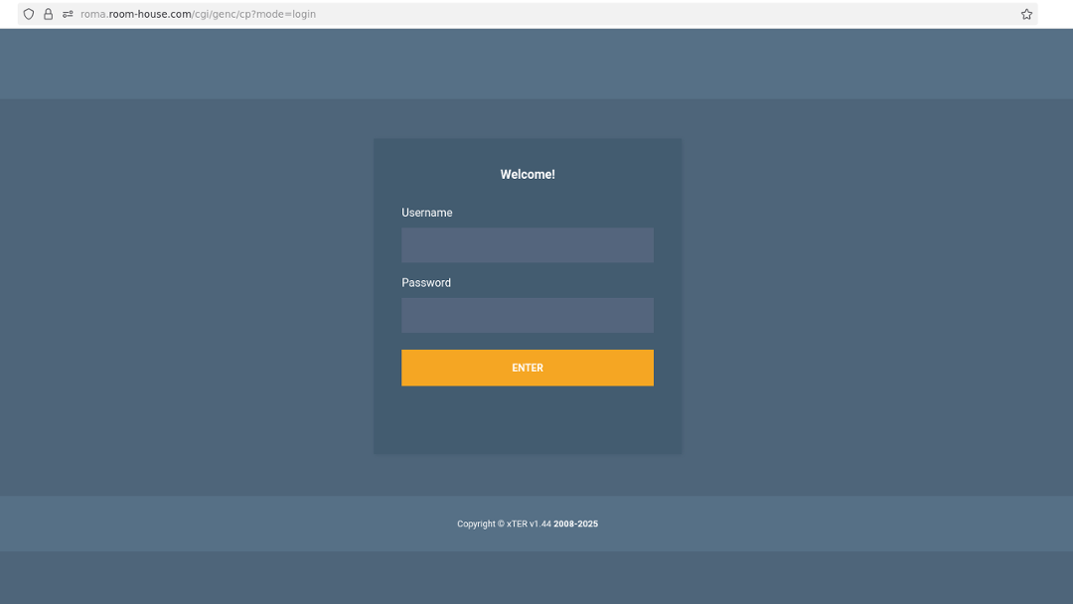
Task: Click the bold 2008-2025 footer text
Action: 576,524
